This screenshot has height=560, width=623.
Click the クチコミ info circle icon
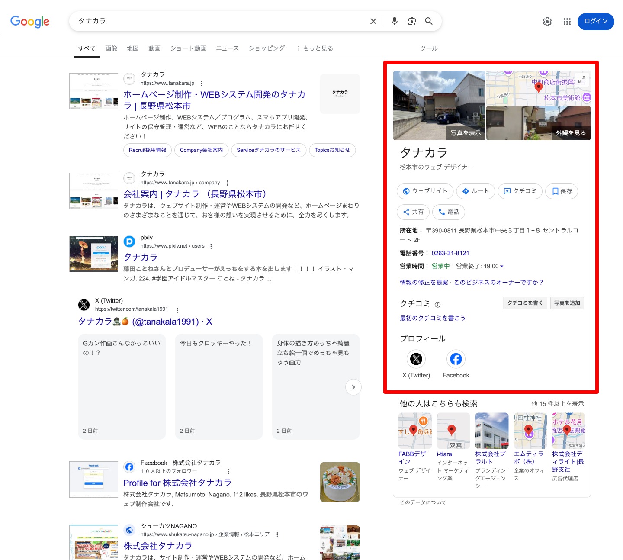coord(437,304)
